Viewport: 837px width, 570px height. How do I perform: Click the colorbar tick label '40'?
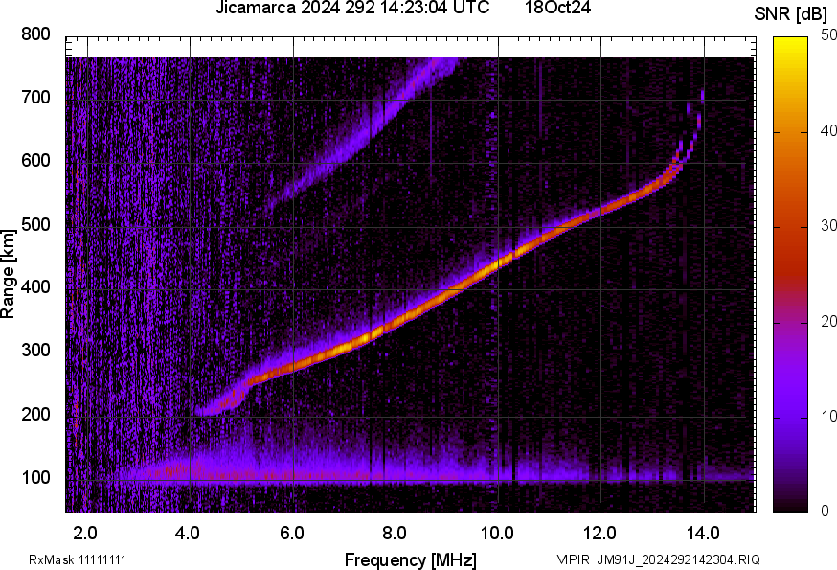click(x=828, y=131)
